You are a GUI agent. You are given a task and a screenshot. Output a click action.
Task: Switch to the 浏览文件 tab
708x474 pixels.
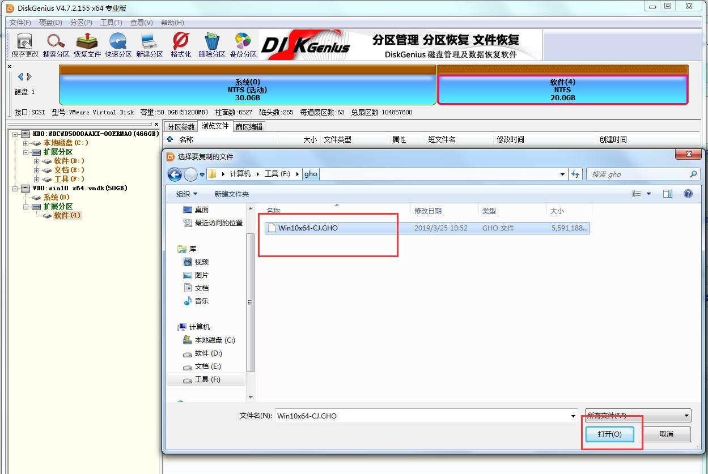tap(215, 126)
